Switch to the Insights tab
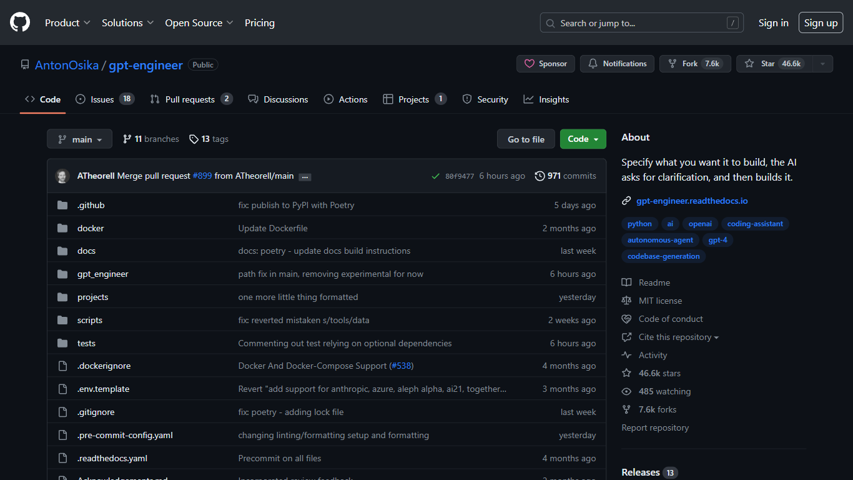853x480 pixels. pyautogui.click(x=546, y=99)
